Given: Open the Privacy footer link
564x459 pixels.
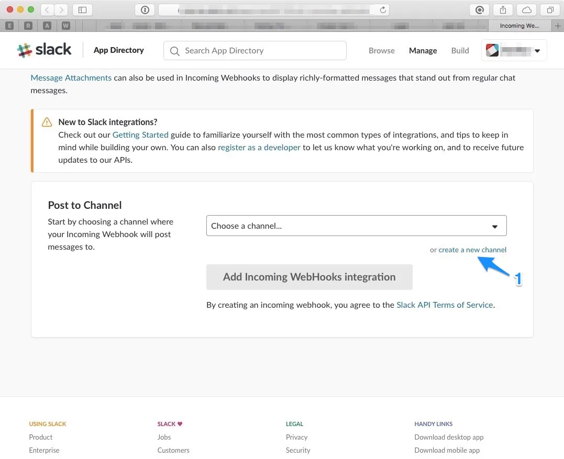Looking at the screenshot, I should (297, 437).
